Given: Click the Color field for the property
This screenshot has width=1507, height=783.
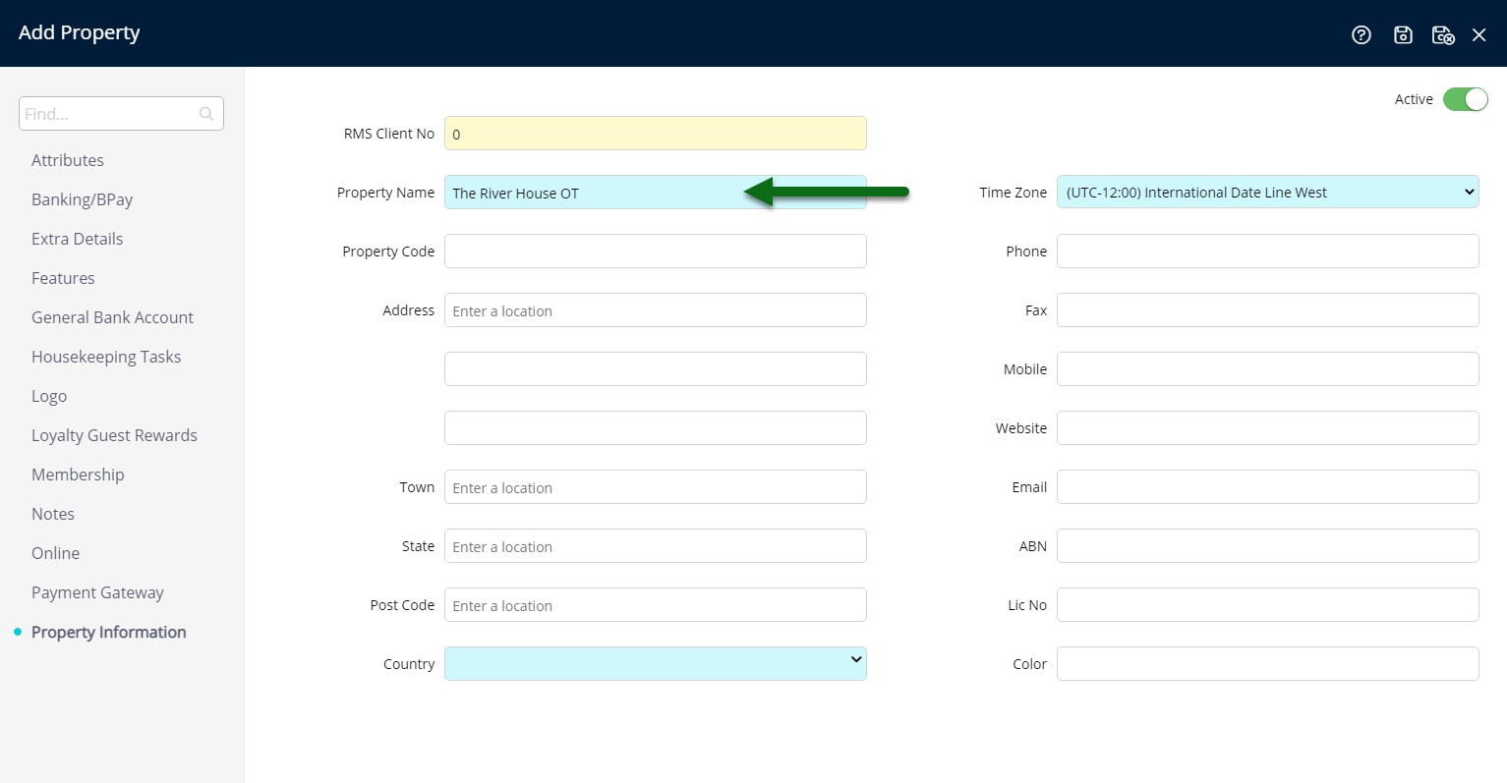Looking at the screenshot, I should (x=1267, y=663).
